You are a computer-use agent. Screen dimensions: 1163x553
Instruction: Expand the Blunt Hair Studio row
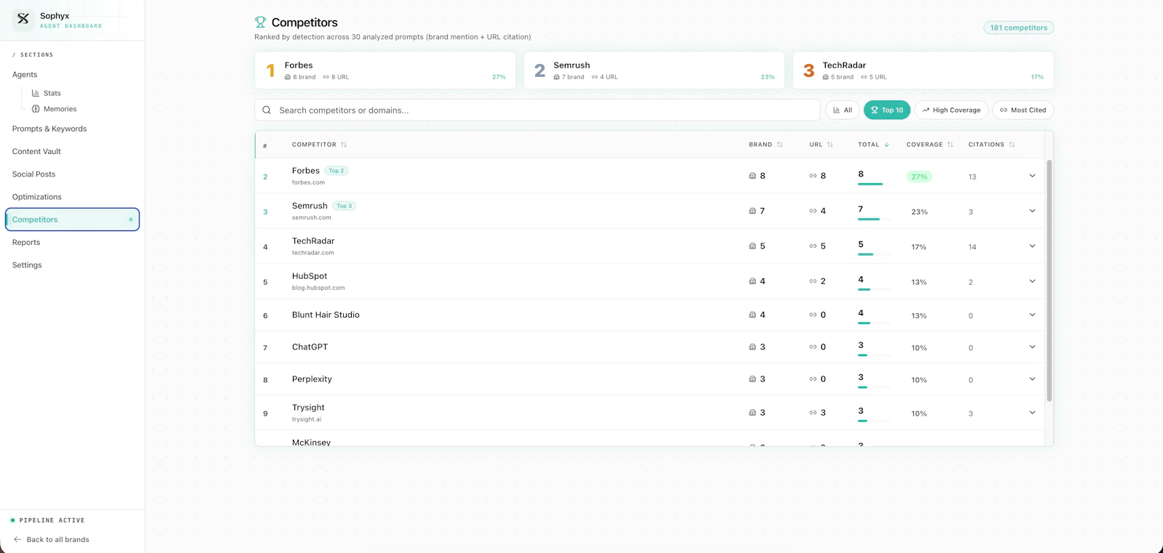pyautogui.click(x=1032, y=315)
